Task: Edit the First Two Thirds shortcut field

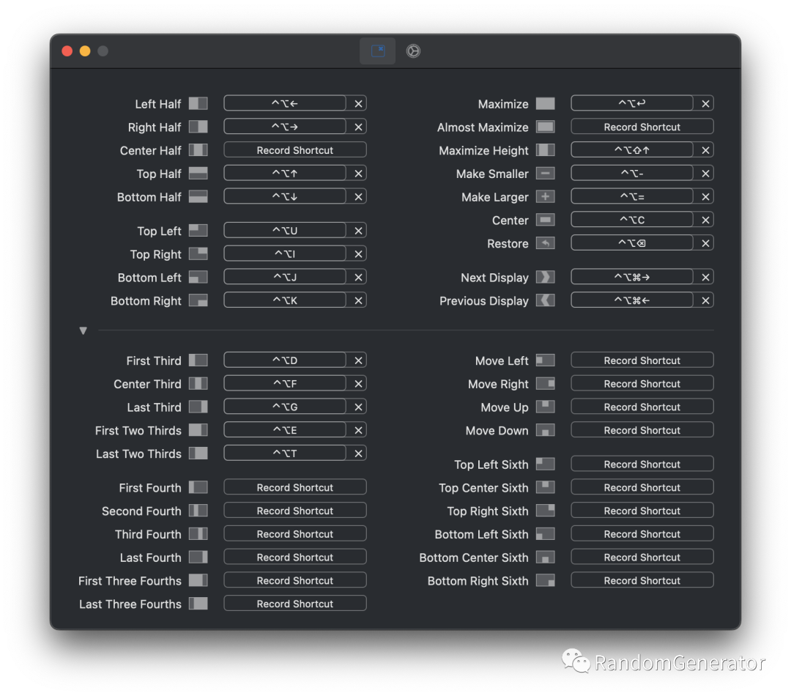Action: (285, 430)
